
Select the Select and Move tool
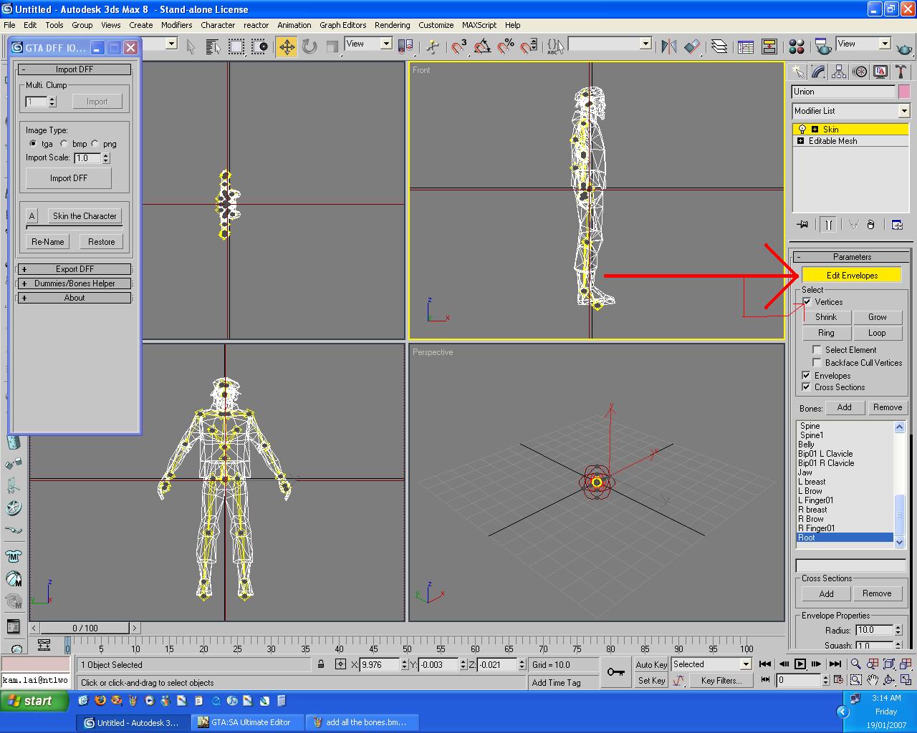tap(287, 47)
